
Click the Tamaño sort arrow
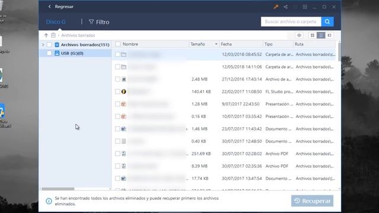[216, 44]
